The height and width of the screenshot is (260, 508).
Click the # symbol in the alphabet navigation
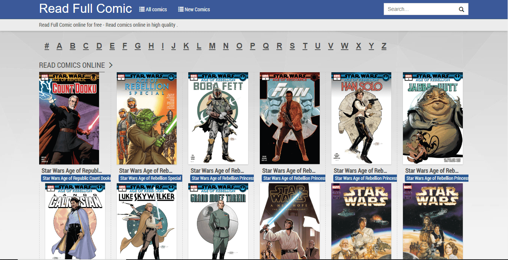point(46,46)
